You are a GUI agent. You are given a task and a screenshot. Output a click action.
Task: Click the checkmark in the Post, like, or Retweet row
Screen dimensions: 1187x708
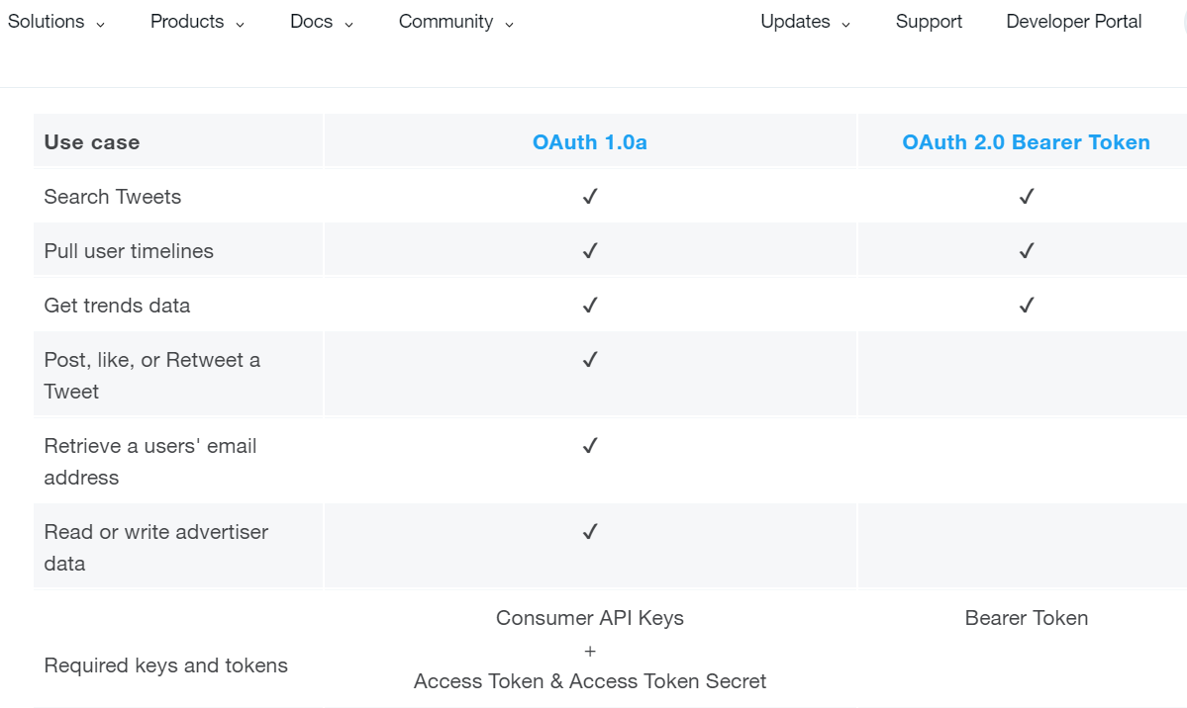coord(590,360)
